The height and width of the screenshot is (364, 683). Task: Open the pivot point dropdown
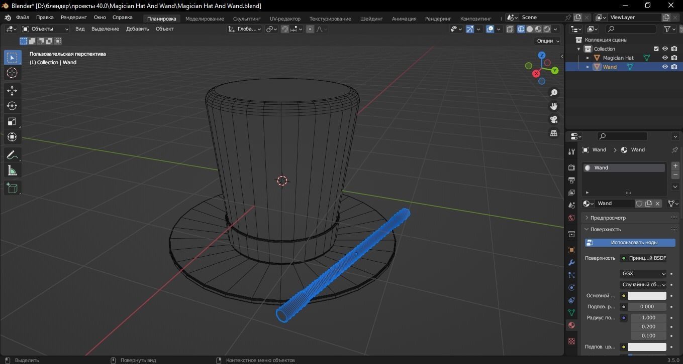click(x=272, y=29)
